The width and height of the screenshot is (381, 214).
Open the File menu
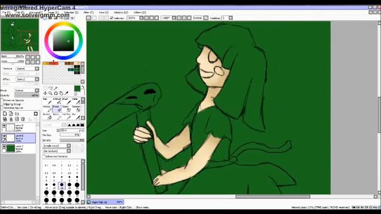tap(6, 12)
